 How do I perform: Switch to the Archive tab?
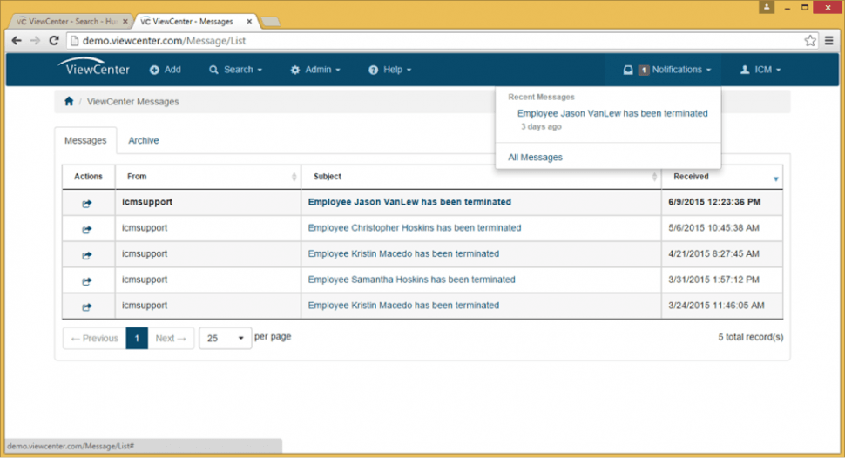(x=144, y=140)
